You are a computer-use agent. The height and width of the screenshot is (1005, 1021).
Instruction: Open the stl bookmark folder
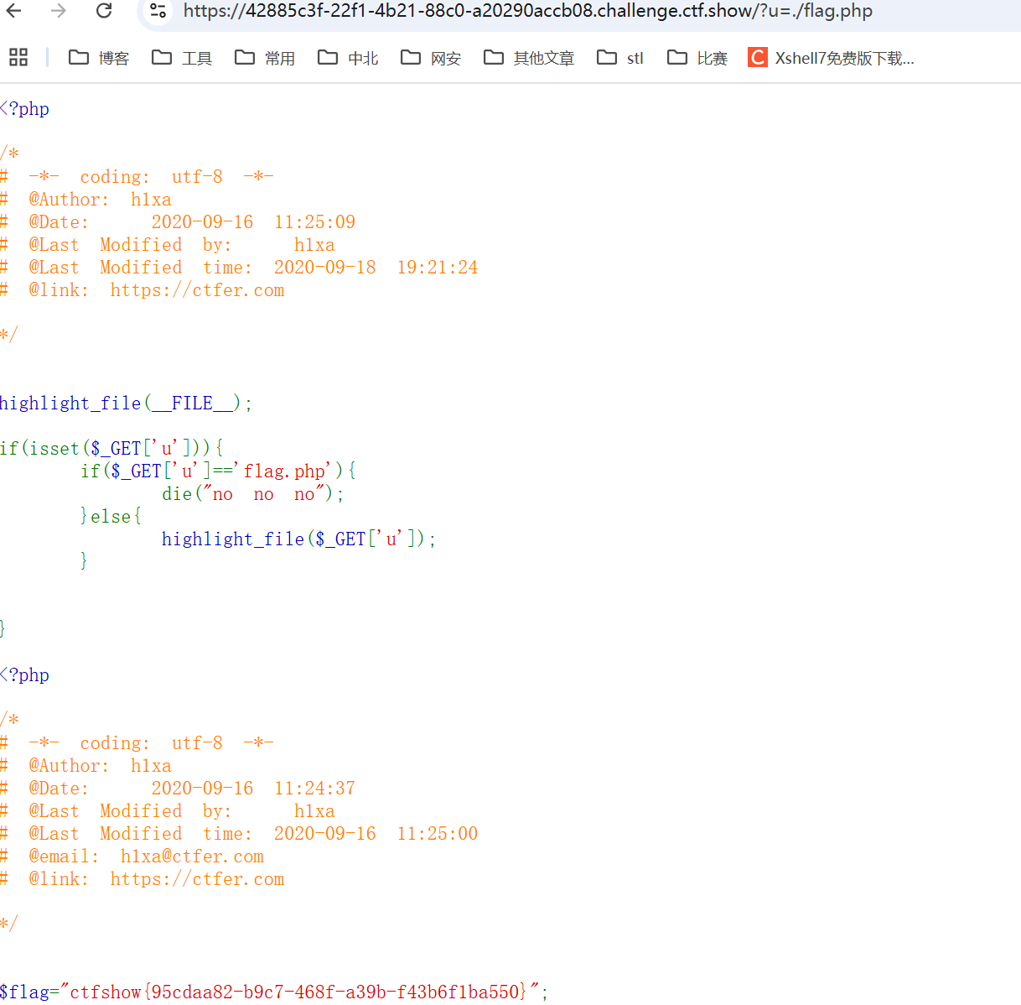coord(620,58)
